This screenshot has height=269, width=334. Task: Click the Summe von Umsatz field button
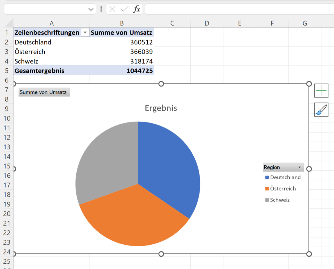pos(44,92)
